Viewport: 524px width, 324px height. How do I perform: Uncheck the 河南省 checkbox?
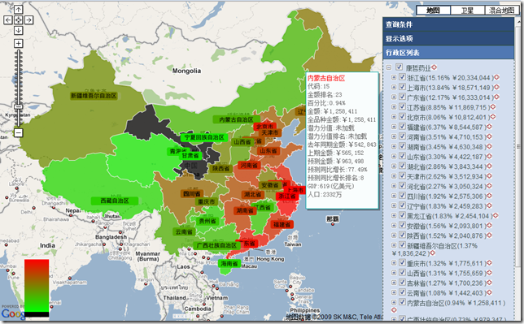402,136
